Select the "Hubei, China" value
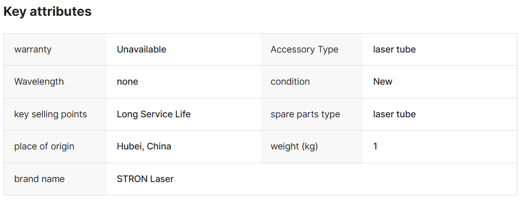Viewport: 522px width, 204px height. pos(144,146)
